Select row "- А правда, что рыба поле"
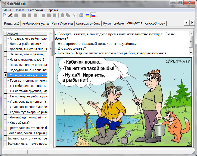Image resolution: width=197 pixels, height=156 pixels. coord(27,39)
